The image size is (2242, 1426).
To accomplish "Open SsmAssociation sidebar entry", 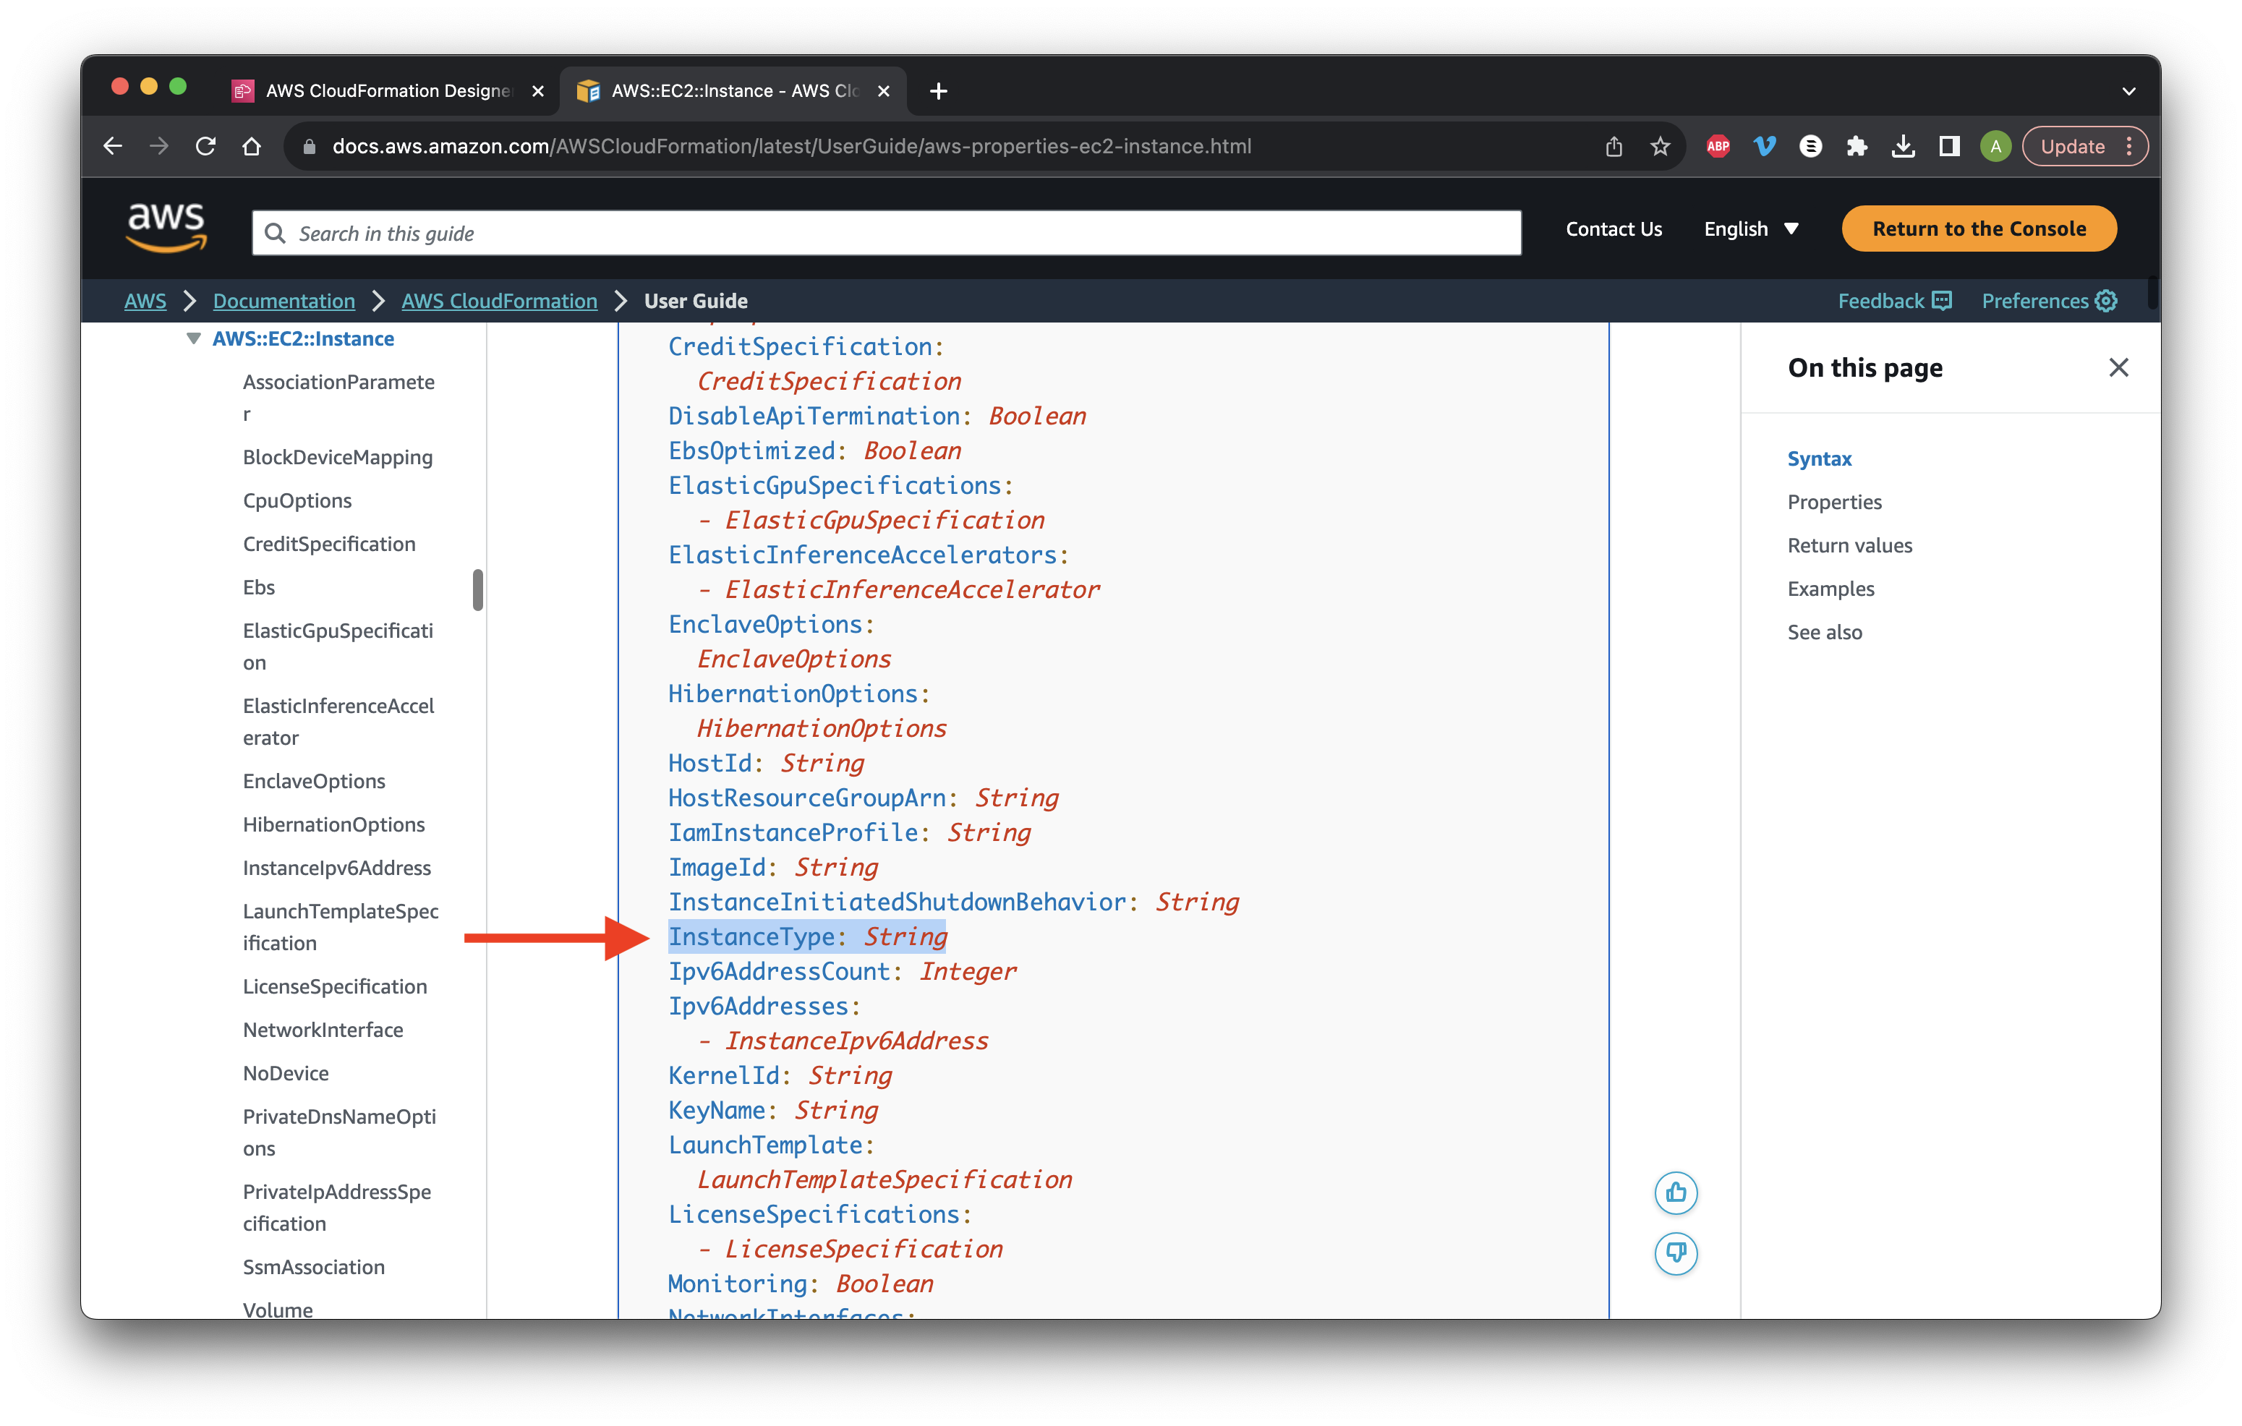I will 313,1267.
